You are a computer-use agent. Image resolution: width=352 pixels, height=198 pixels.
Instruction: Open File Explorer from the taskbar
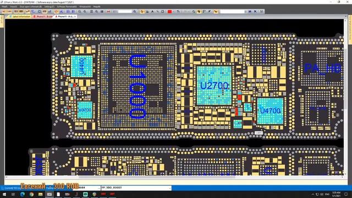[x=40, y=194]
